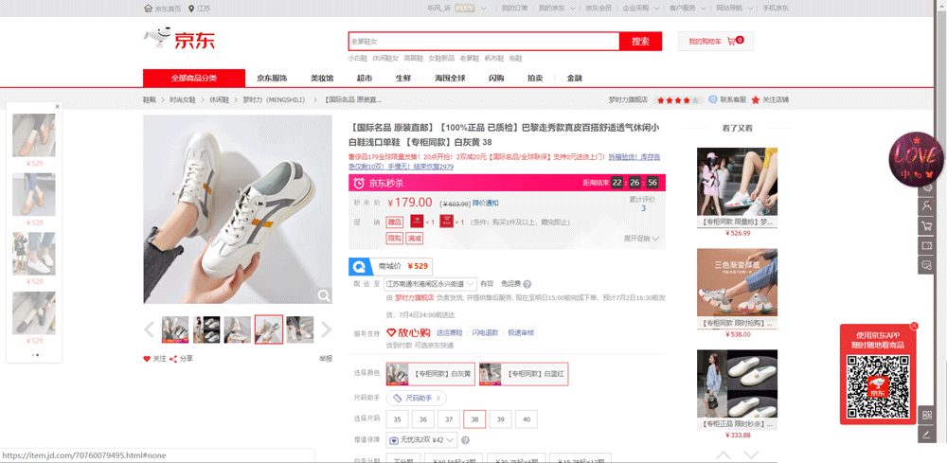Click the up chevron below recommended products
The width and height of the screenshot is (947, 463).
(724, 454)
